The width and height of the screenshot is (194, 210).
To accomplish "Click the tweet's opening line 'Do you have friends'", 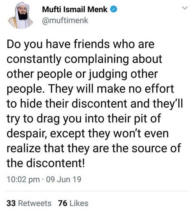I will [x=58, y=44].
